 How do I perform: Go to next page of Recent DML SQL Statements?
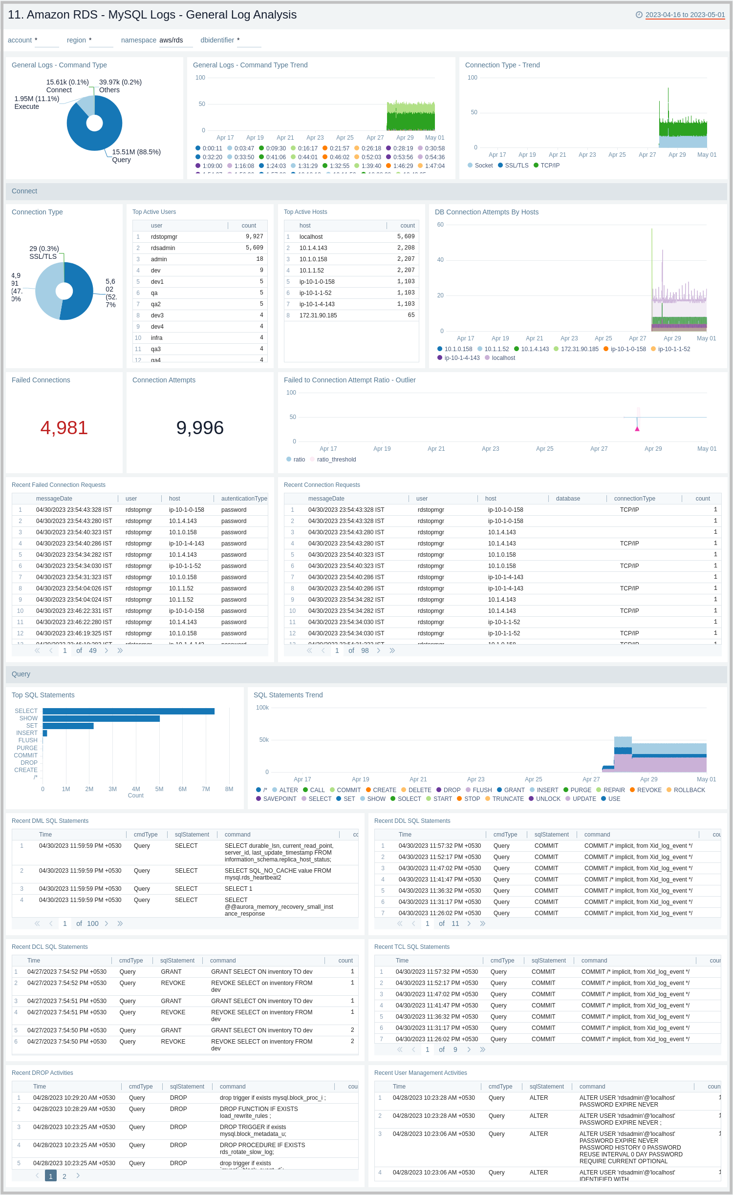coord(107,923)
